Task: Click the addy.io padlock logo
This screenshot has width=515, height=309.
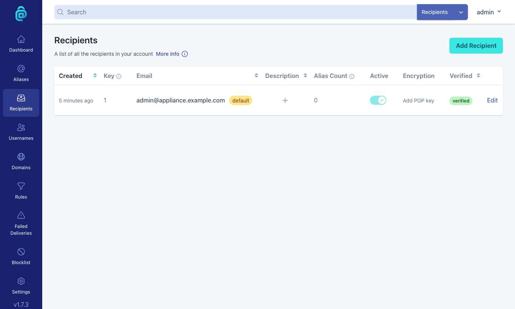Action: pos(21,13)
